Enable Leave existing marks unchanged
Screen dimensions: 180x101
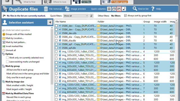[7, 62]
